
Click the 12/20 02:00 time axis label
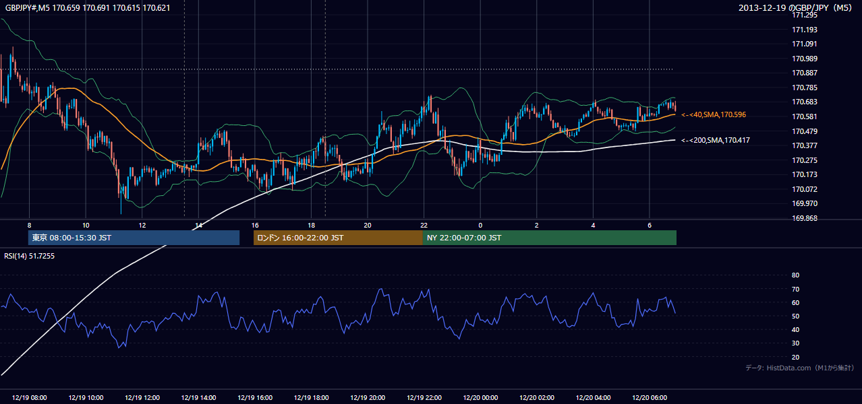(x=537, y=398)
